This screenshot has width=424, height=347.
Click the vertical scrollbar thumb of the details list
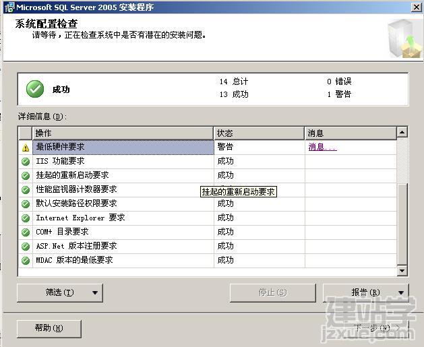pyautogui.click(x=402, y=224)
